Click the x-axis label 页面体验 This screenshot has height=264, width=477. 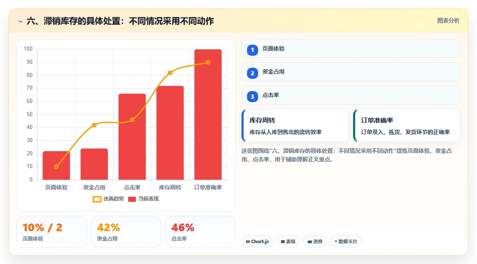click(56, 188)
